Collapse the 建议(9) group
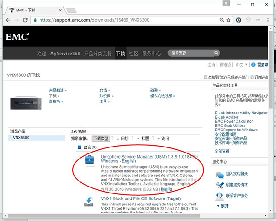 [x=80, y=147]
